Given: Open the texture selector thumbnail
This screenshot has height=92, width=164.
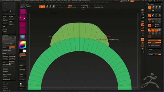Looking at the screenshot, I should click(x=23, y=31).
